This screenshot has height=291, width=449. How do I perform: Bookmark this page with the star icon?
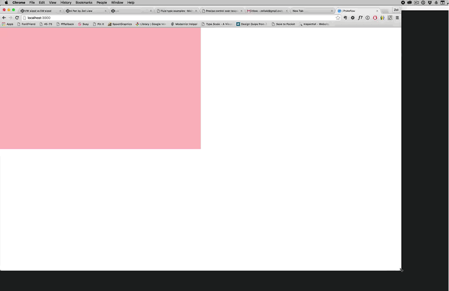[x=338, y=18]
